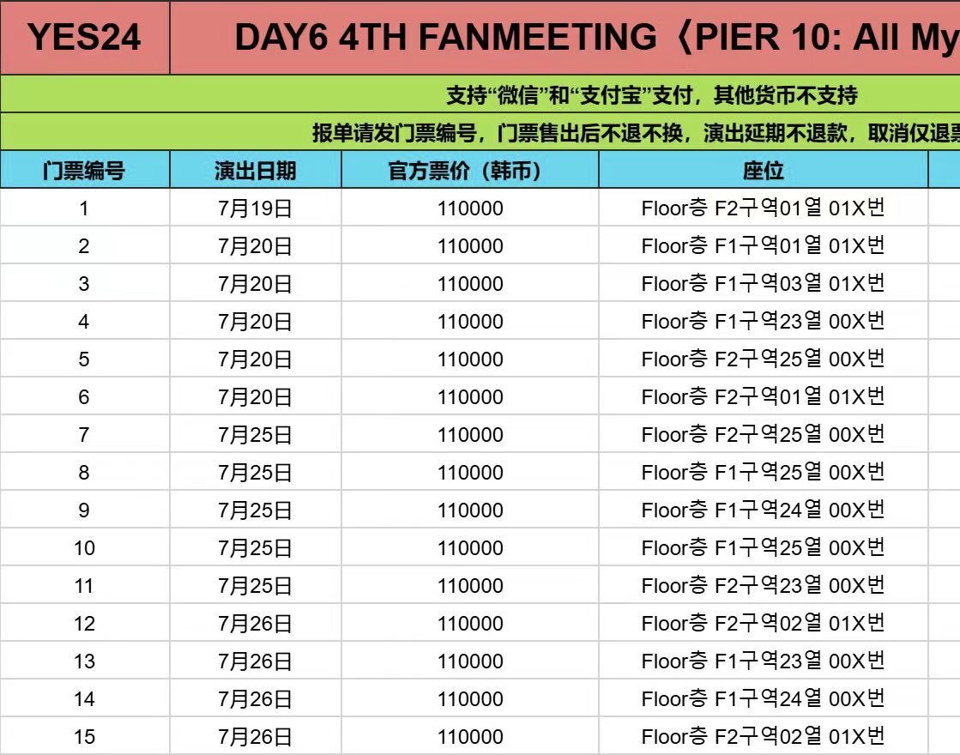Click ticket 14 seat F1구역24열 cell

(x=764, y=698)
